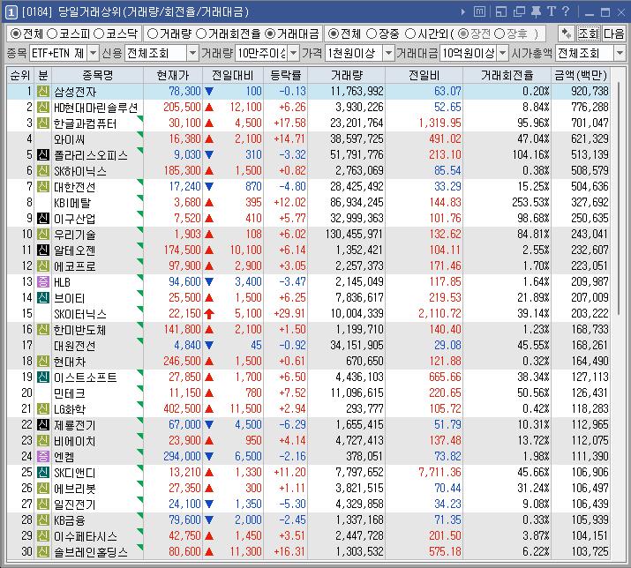The height and width of the screenshot is (568, 631).
Task: Select the 삼성전자 stock row
Action: coord(308,92)
